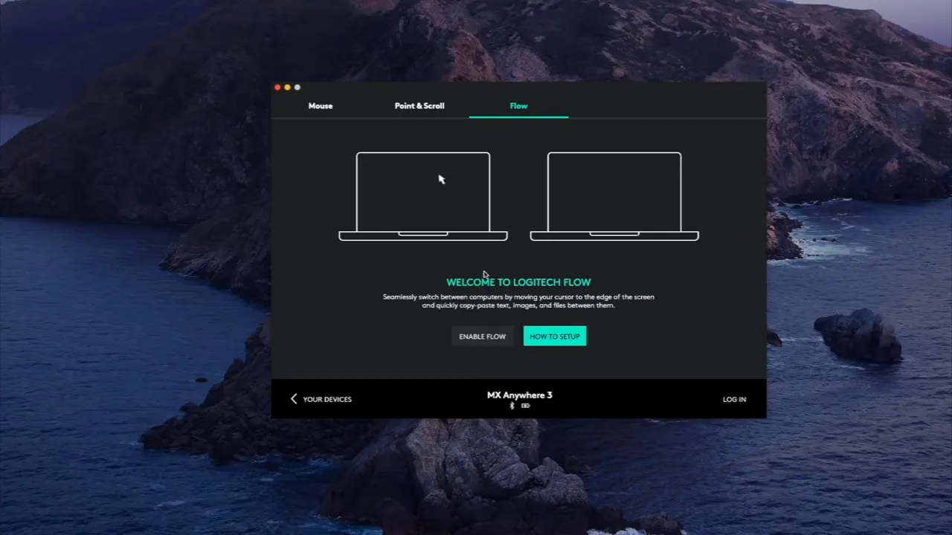Go back to Your Devices

pos(321,399)
